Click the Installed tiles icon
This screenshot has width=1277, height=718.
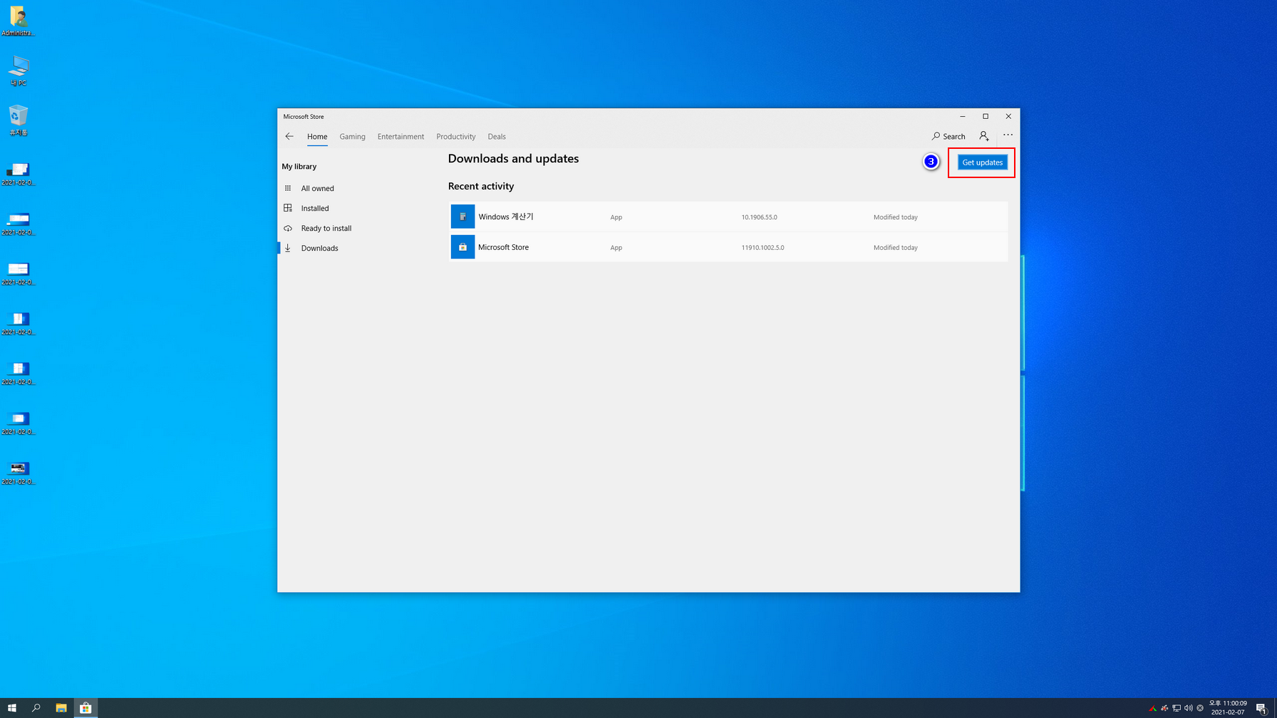coord(288,208)
